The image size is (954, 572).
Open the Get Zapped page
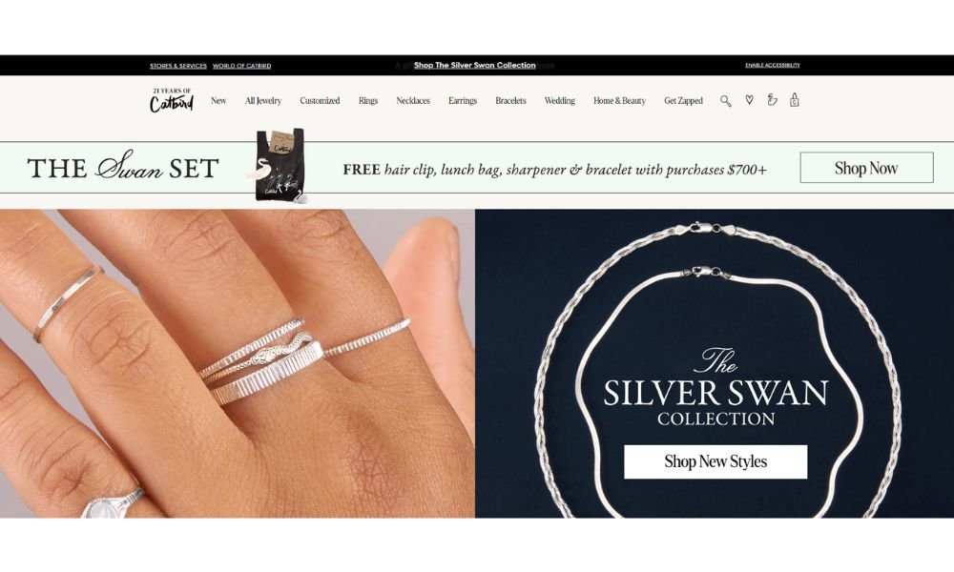[683, 101]
